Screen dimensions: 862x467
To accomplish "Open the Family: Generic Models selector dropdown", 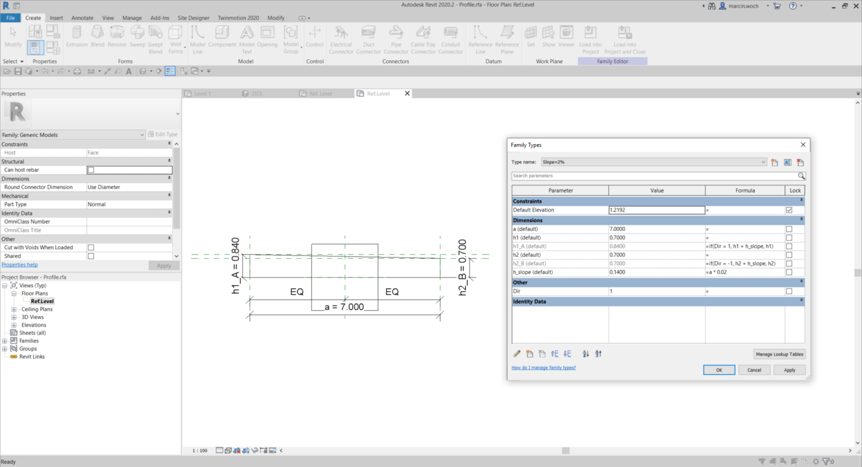I will (73, 135).
